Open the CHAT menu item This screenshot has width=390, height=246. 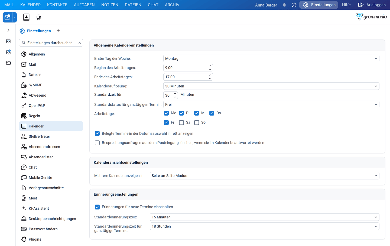point(153,5)
